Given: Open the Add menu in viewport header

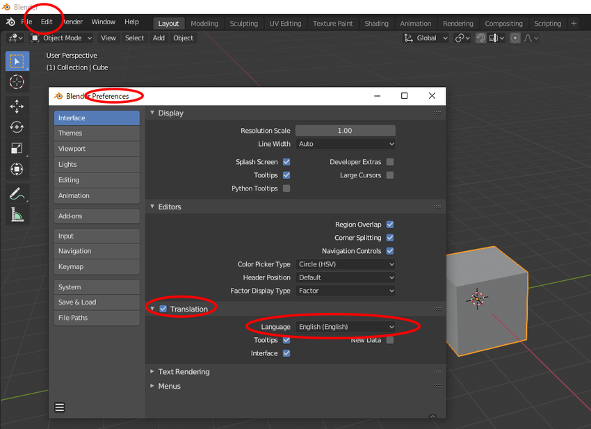Looking at the screenshot, I should [x=159, y=38].
